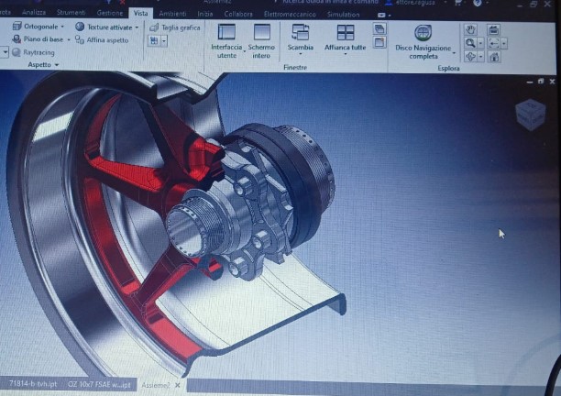Click the Disco Navigazione completa wheel icon
The height and width of the screenshot is (396, 561).
423,33
